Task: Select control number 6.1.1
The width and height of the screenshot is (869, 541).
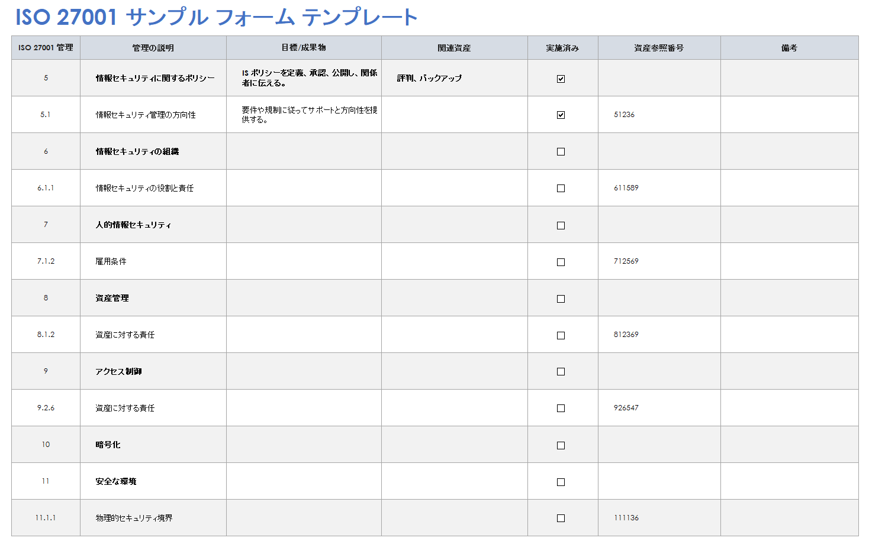Action: tap(46, 188)
